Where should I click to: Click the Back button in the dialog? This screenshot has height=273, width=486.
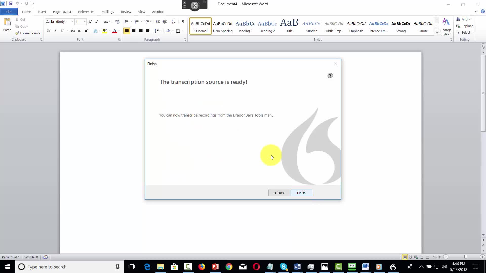[x=279, y=193]
